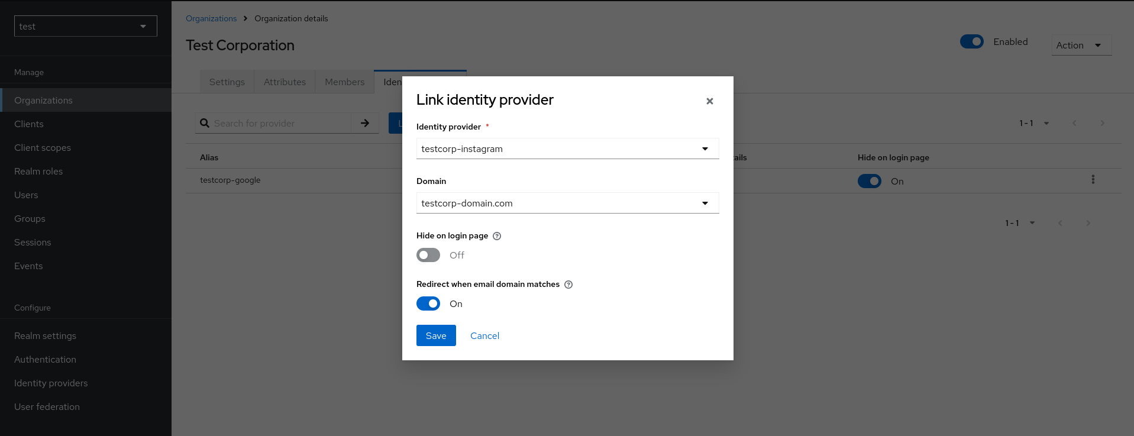The height and width of the screenshot is (436, 1134).
Task: Click the Cancel link in dialog
Action: tap(484, 335)
